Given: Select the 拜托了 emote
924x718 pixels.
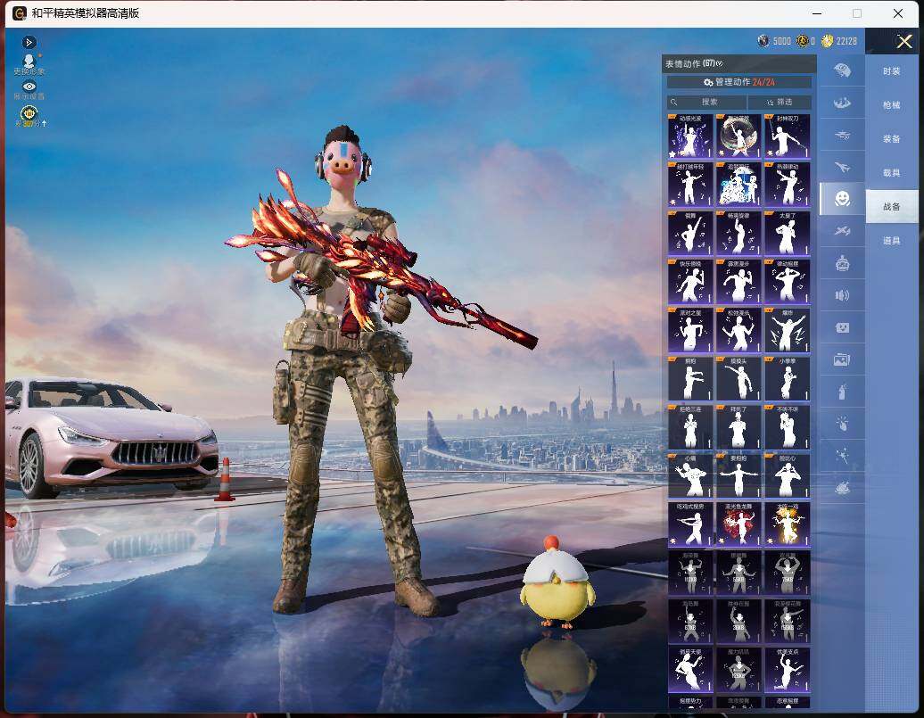Looking at the screenshot, I should point(738,427).
